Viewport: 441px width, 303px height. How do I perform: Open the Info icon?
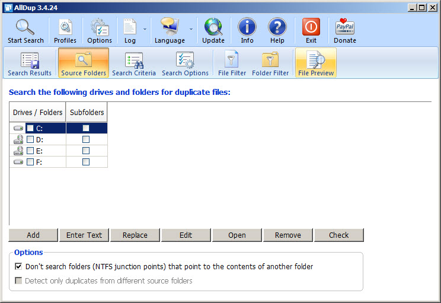[247, 27]
